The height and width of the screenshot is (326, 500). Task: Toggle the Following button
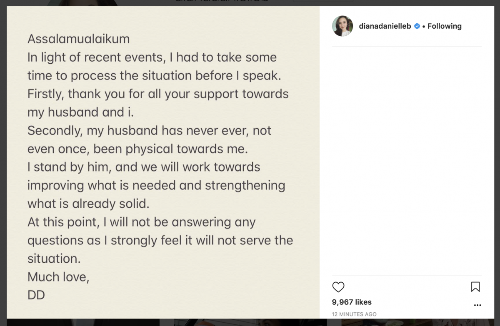coord(445,26)
